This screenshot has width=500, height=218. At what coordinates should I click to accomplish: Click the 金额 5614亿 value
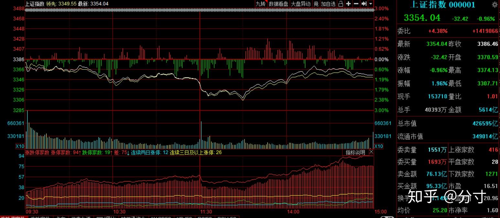click(x=488, y=110)
